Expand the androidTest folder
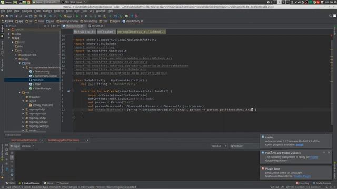The image size is (337, 189). click(x=16, y=55)
